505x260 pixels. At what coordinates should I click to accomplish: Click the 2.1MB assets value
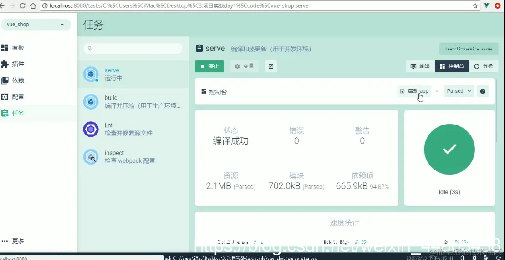point(219,186)
